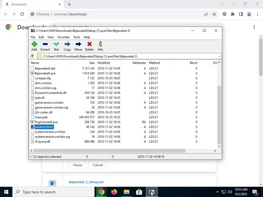This screenshot has height=197, width=263.
Task: Sort file list by Modified column
Action: click(109, 63)
